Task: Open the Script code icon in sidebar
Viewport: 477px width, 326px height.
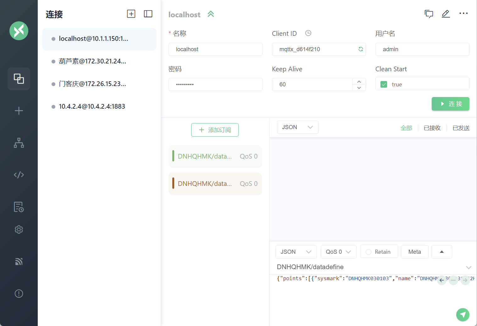Action: tap(19, 175)
